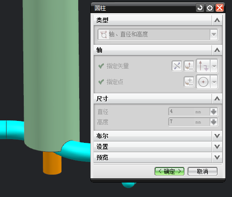Click the 取消 button

pos(203,171)
